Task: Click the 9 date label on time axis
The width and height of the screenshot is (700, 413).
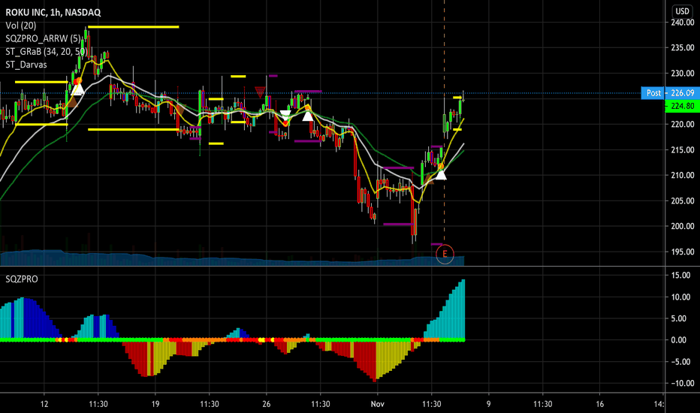Action: click(x=488, y=404)
